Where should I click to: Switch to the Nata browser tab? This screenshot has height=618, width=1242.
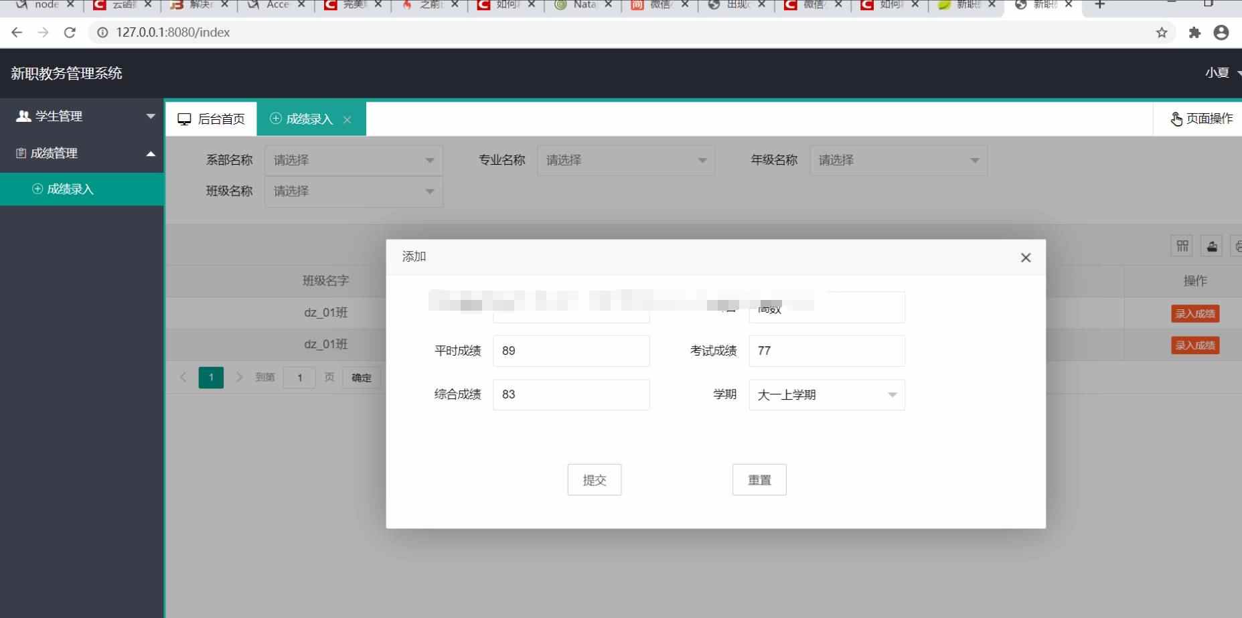[584, 5]
